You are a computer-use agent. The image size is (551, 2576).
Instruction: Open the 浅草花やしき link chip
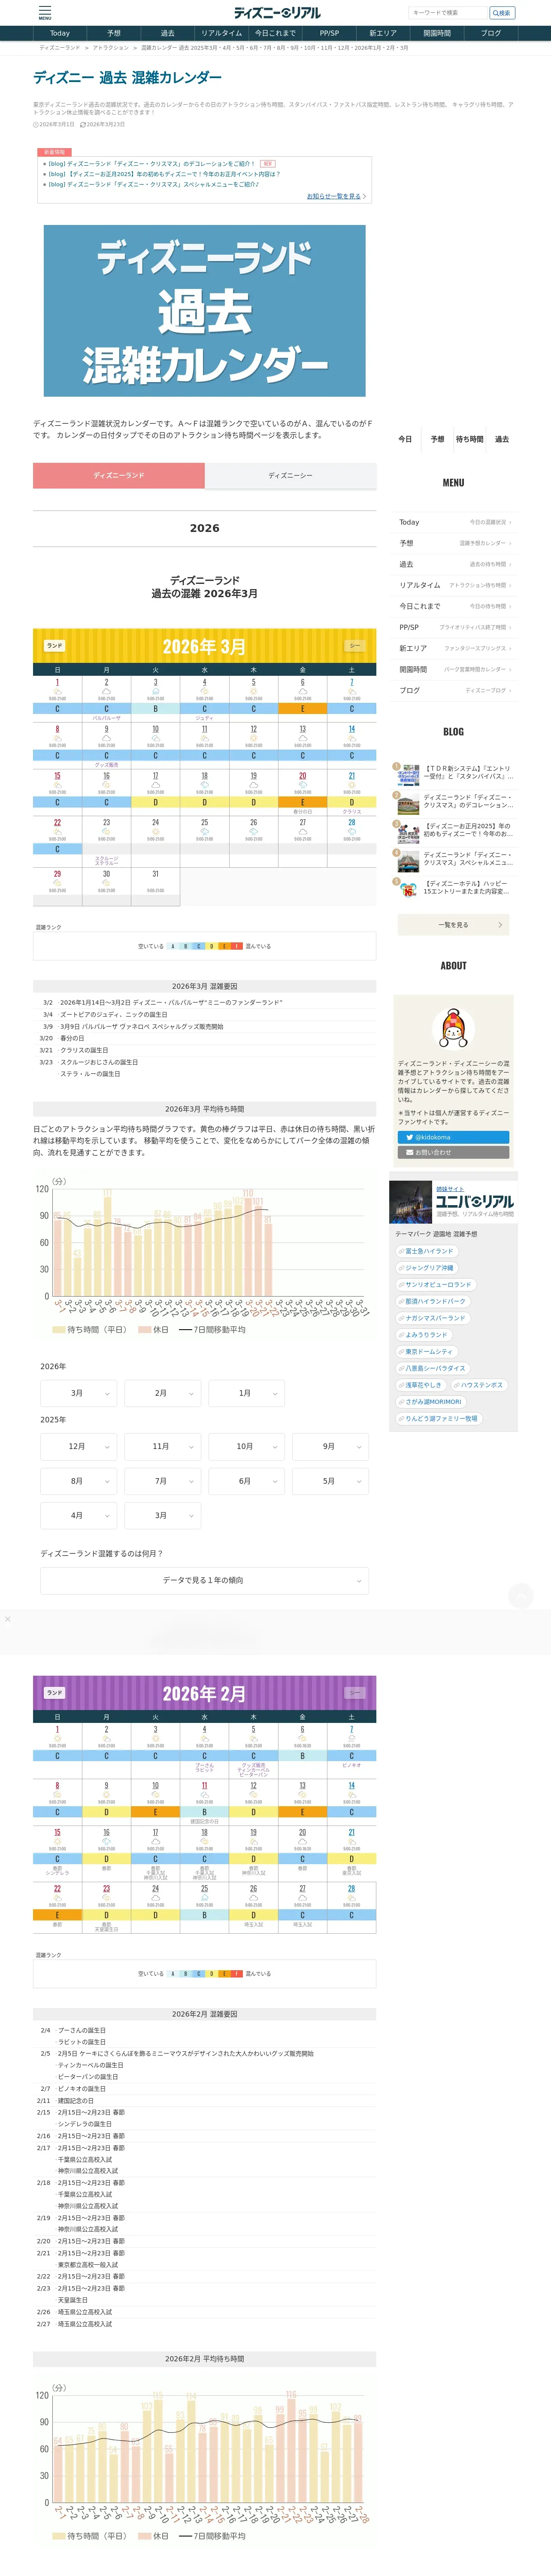point(421,1385)
